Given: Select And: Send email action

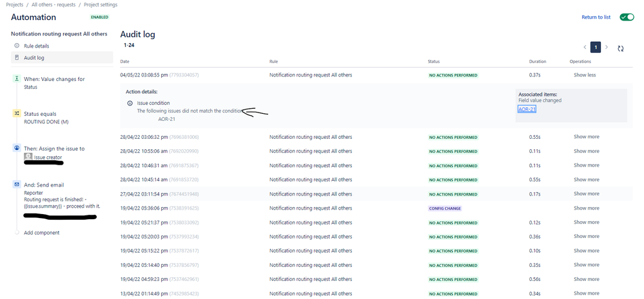Looking at the screenshot, I should coord(44,185).
